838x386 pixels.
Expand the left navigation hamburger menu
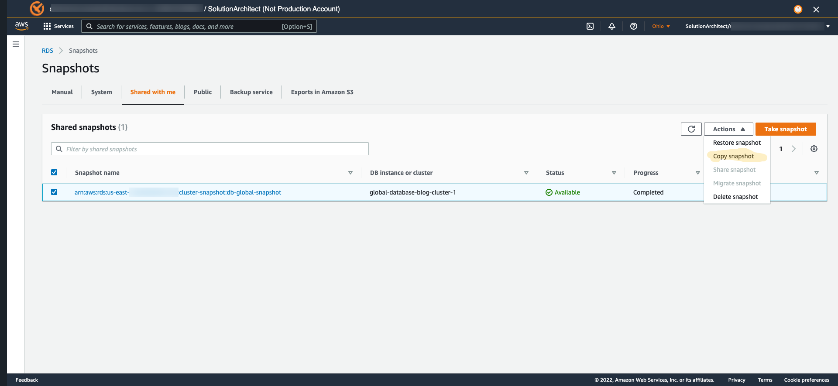pyautogui.click(x=16, y=44)
